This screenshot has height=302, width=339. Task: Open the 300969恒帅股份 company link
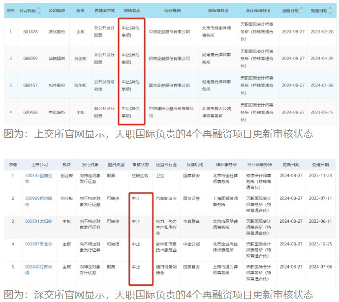coord(39,201)
